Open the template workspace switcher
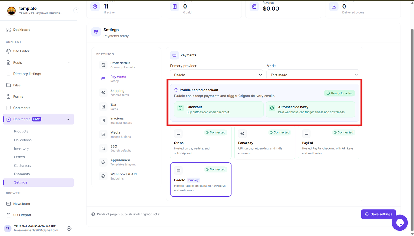The image size is (414, 236). (38, 11)
